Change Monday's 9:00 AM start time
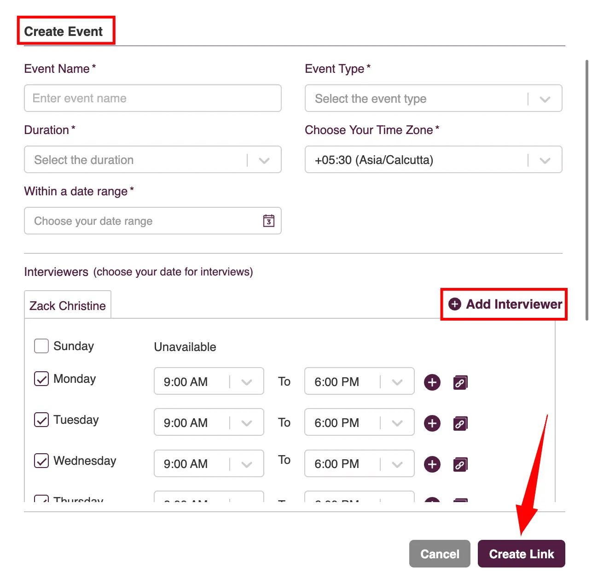 (209, 381)
